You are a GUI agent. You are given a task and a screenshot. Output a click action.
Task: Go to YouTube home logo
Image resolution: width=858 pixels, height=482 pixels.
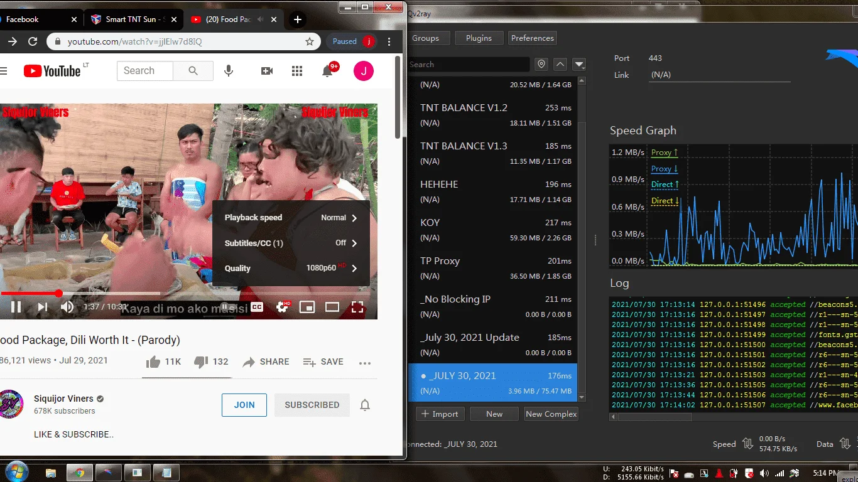52,71
